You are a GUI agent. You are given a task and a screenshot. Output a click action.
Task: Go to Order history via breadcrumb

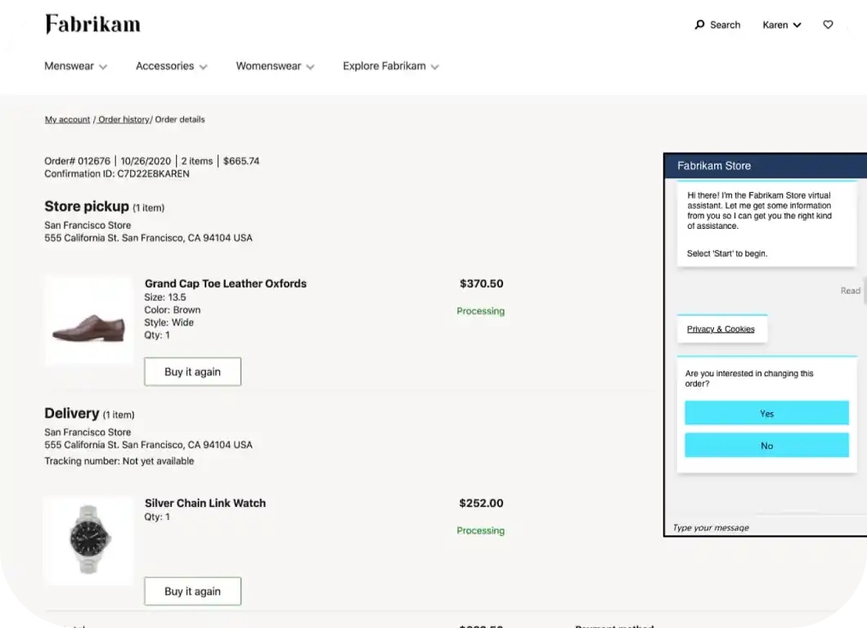123,119
